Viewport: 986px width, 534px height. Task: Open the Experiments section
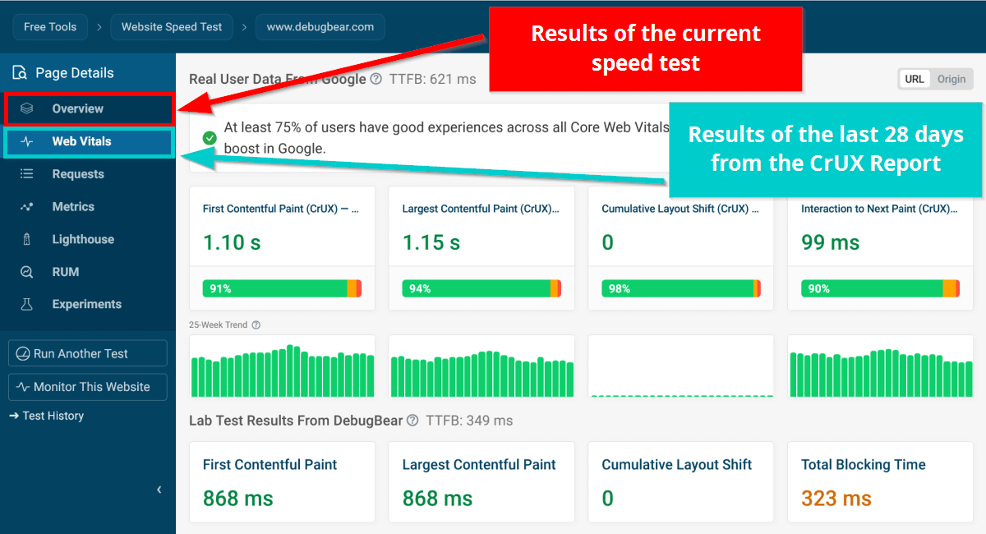(x=88, y=304)
